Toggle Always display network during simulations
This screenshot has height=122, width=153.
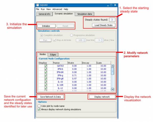[39, 109]
